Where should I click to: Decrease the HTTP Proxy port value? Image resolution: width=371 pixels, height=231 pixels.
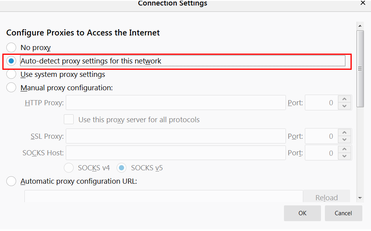(345, 106)
